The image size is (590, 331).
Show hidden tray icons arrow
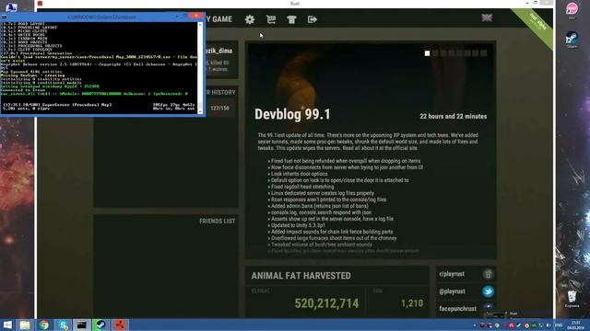(474, 325)
